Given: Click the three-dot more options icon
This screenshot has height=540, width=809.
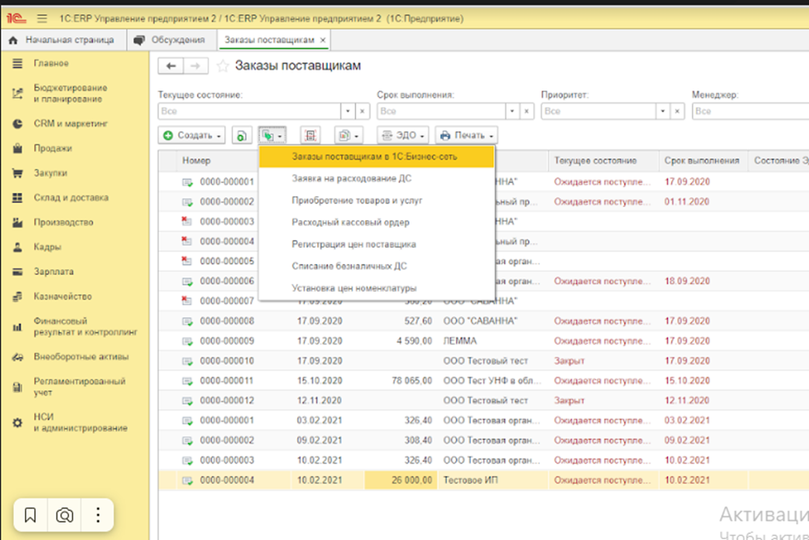Looking at the screenshot, I should (98, 515).
